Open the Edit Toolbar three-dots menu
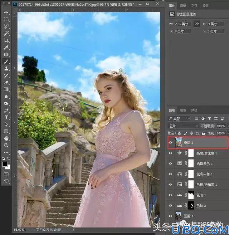 coord(6,152)
